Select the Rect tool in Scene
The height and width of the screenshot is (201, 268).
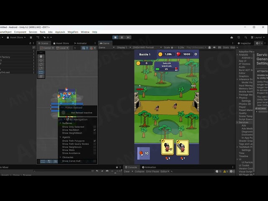coord(41,72)
